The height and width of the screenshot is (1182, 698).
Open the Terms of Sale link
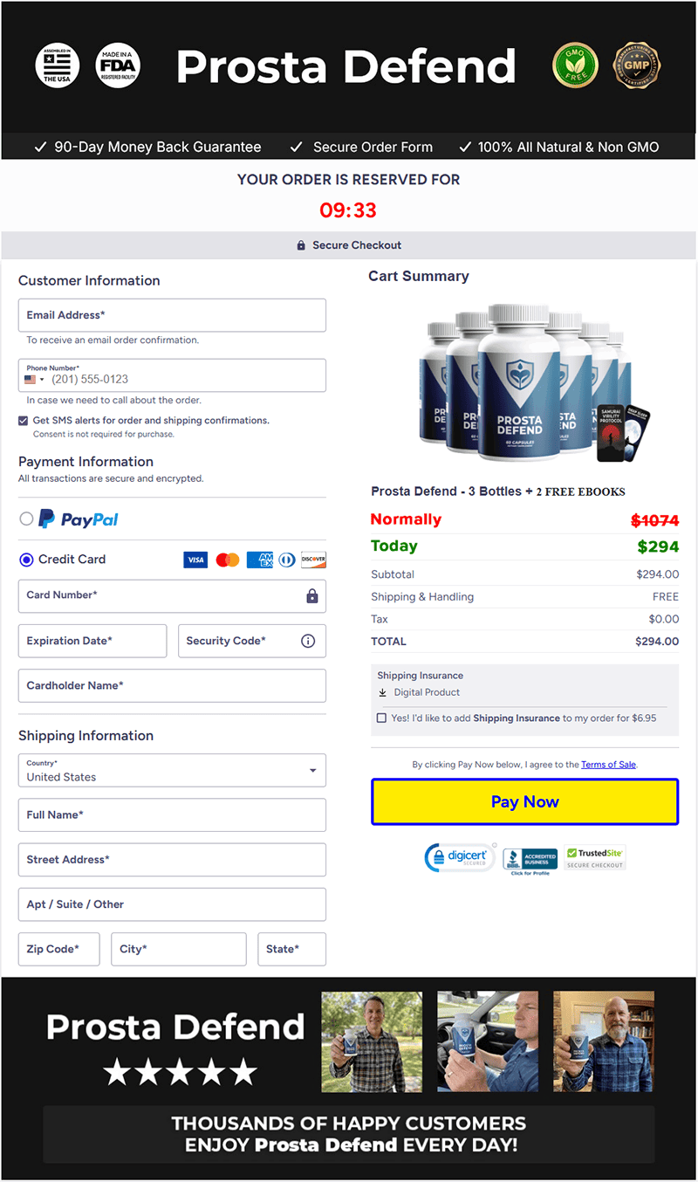point(608,765)
